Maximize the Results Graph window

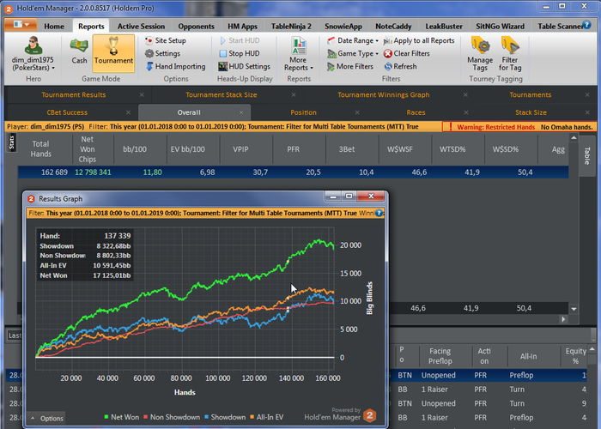pyautogui.click(x=349, y=196)
